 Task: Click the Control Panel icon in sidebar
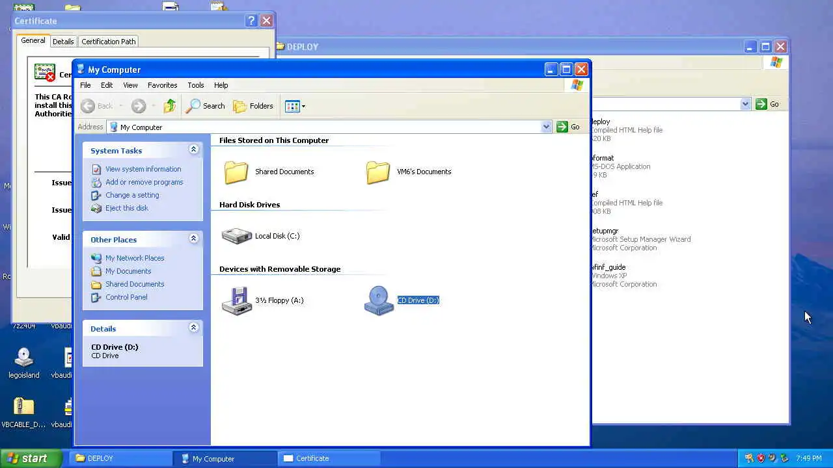point(96,297)
